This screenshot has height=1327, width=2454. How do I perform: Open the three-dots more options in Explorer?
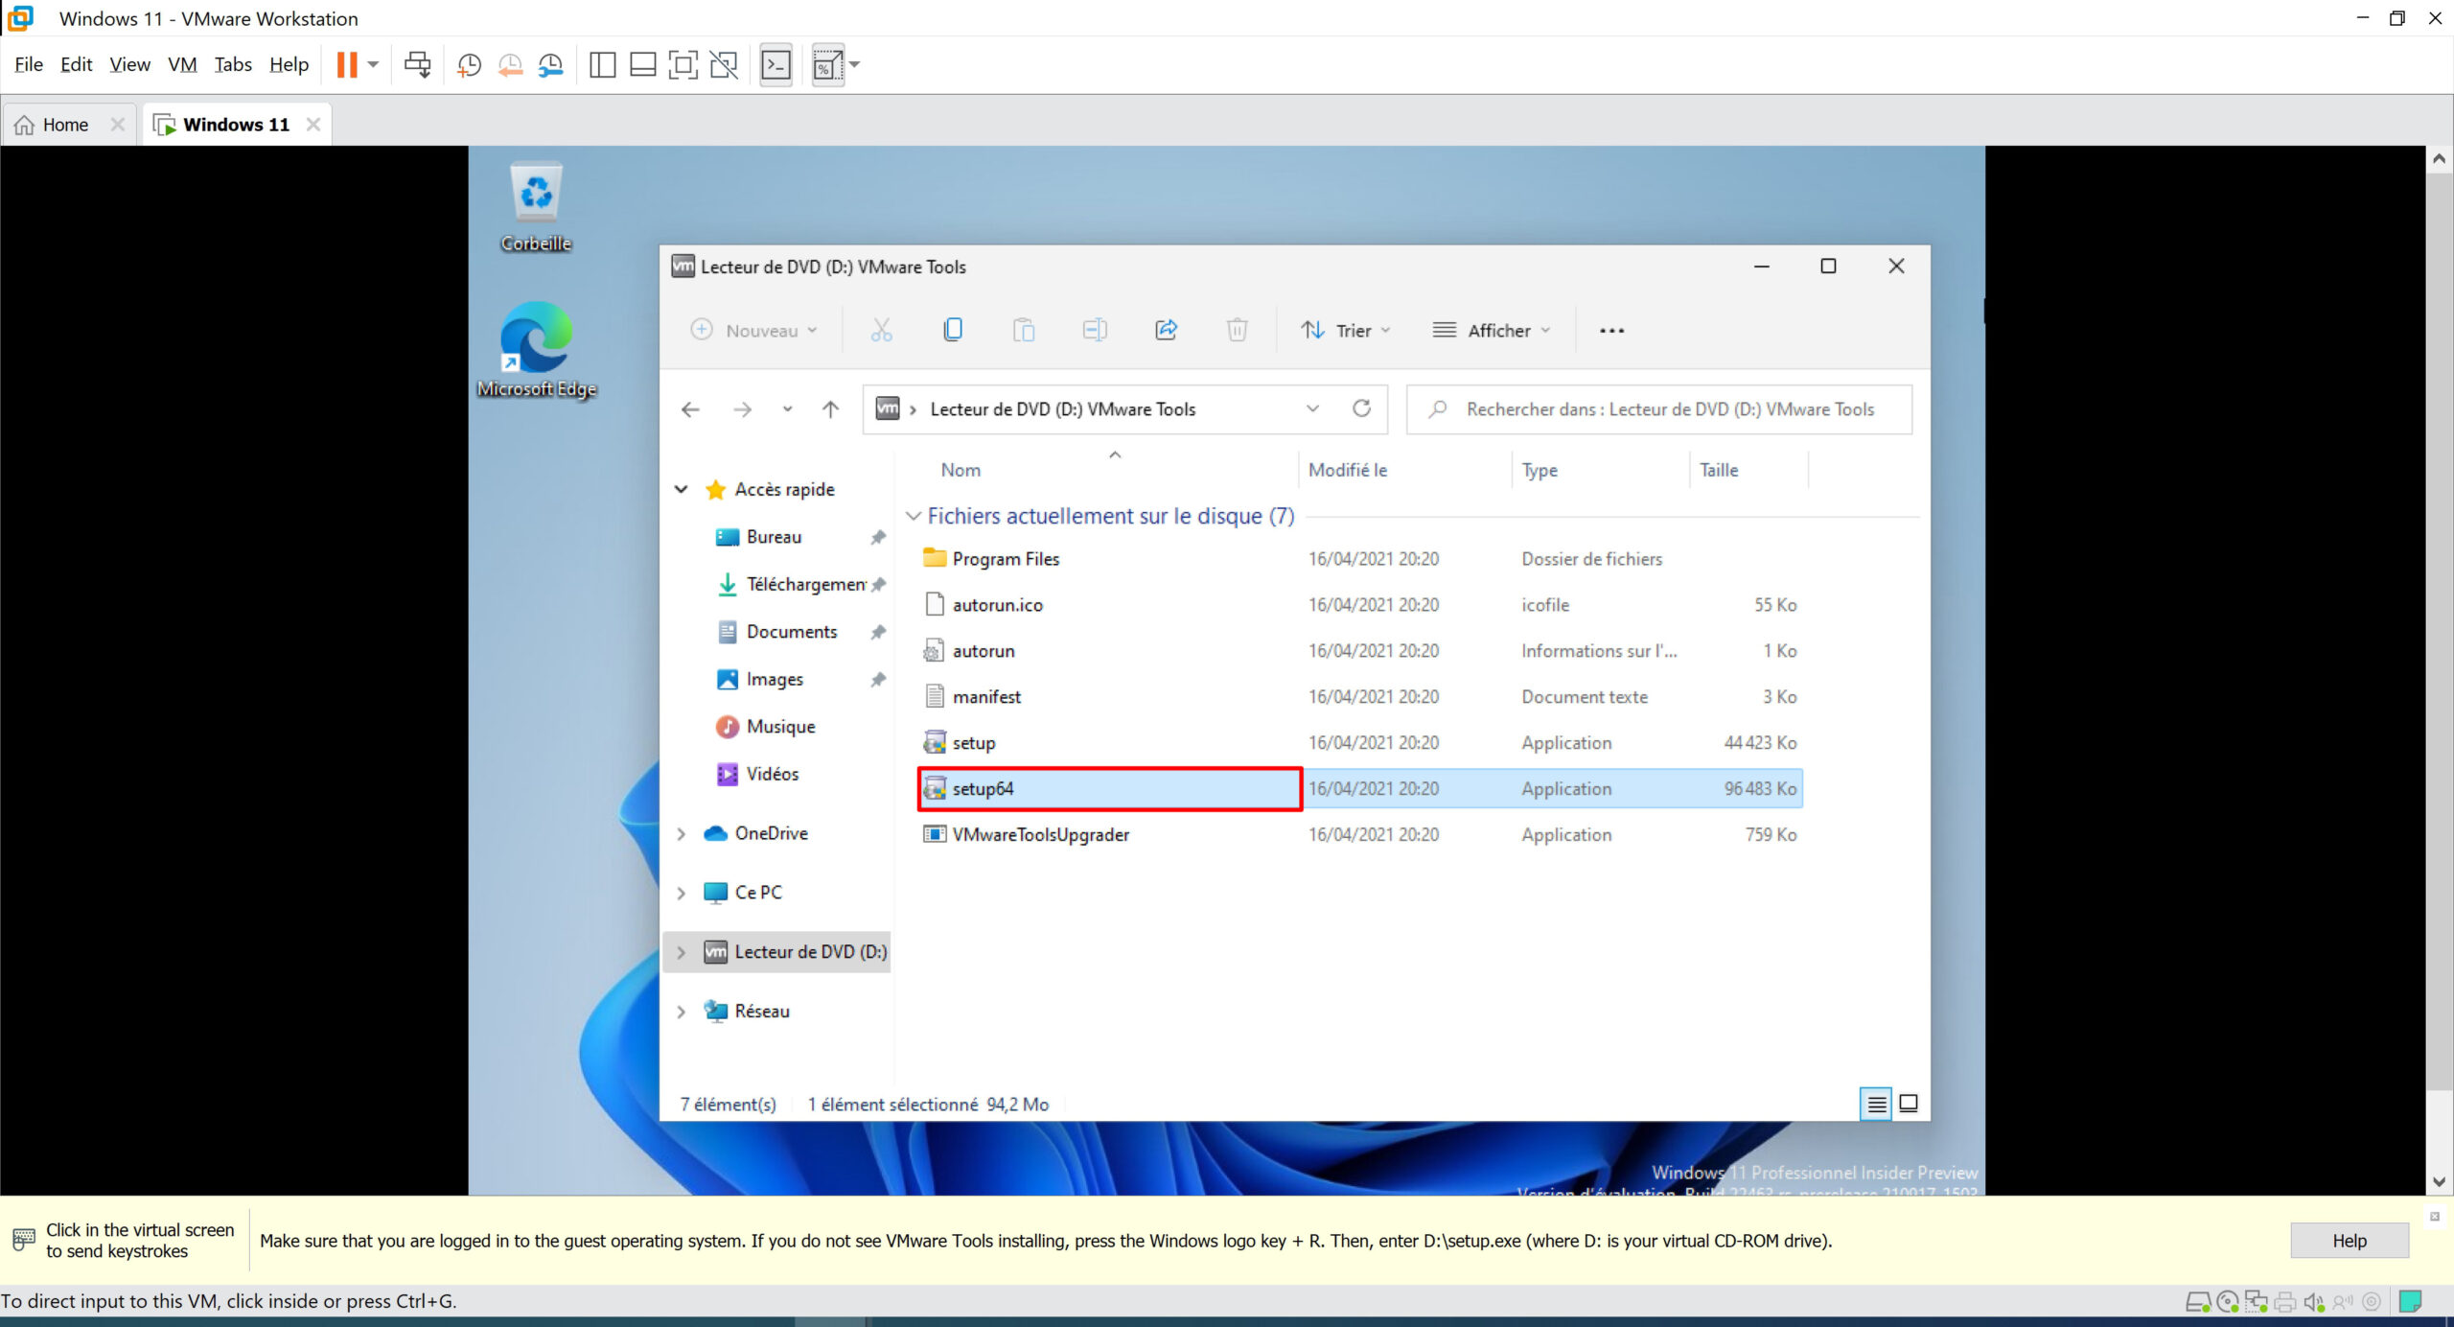[x=1611, y=331]
